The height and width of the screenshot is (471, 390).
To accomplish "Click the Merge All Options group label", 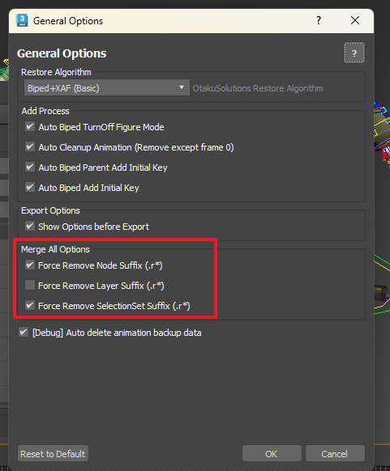I will coord(55,249).
